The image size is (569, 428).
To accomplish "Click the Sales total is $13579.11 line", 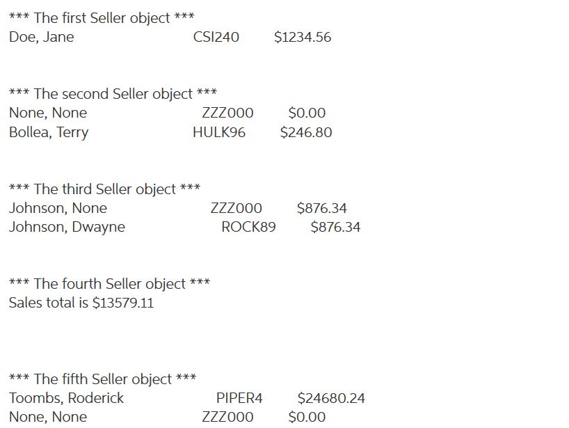I will click(x=81, y=303).
